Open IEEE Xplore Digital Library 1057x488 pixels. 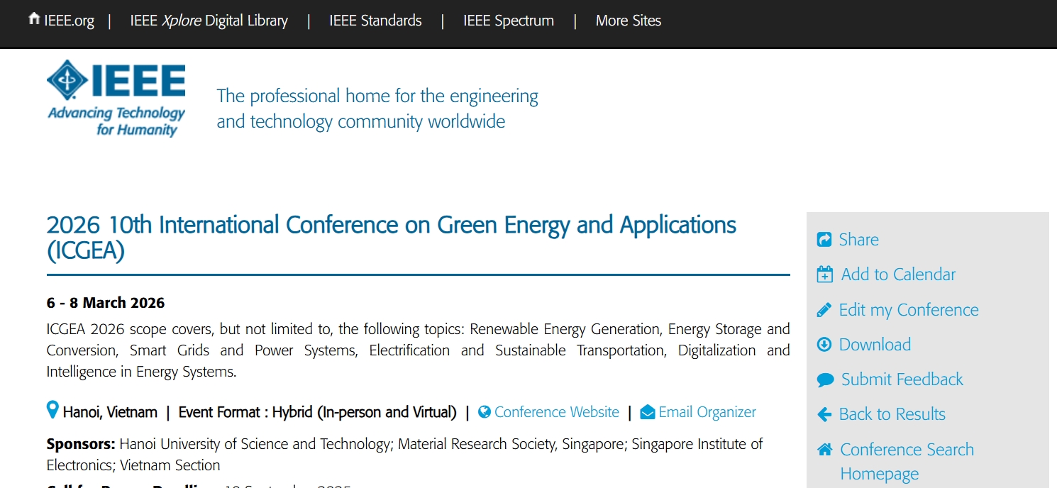(209, 21)
